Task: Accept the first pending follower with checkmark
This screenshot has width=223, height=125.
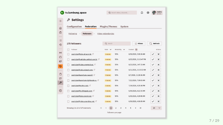Action: 153,54
